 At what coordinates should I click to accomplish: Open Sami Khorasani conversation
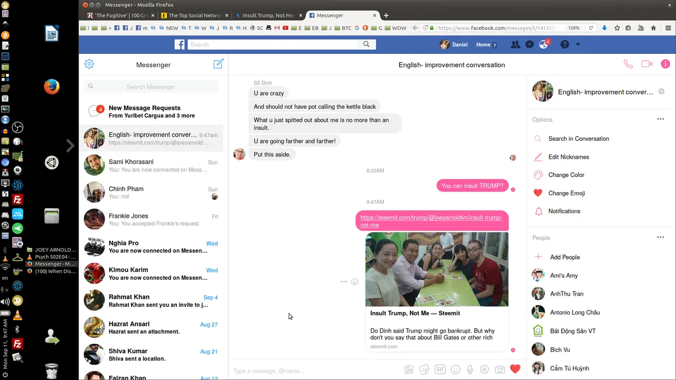click(x=151, y=166)
